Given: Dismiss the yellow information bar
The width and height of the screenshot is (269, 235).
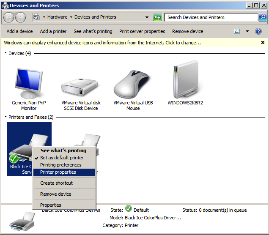Looking at the screenshot, I should (x=263, y=43).
